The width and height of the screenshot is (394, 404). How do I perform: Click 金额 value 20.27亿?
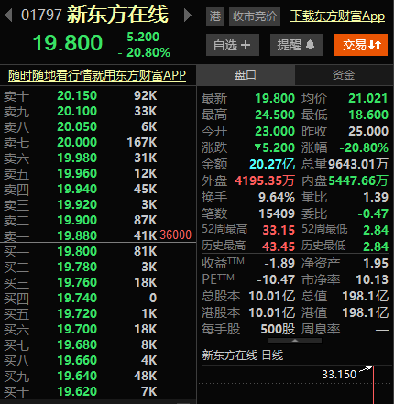click(x=272, y=164)
